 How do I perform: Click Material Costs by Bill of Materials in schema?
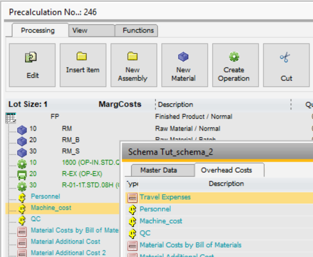click(190, 245)
